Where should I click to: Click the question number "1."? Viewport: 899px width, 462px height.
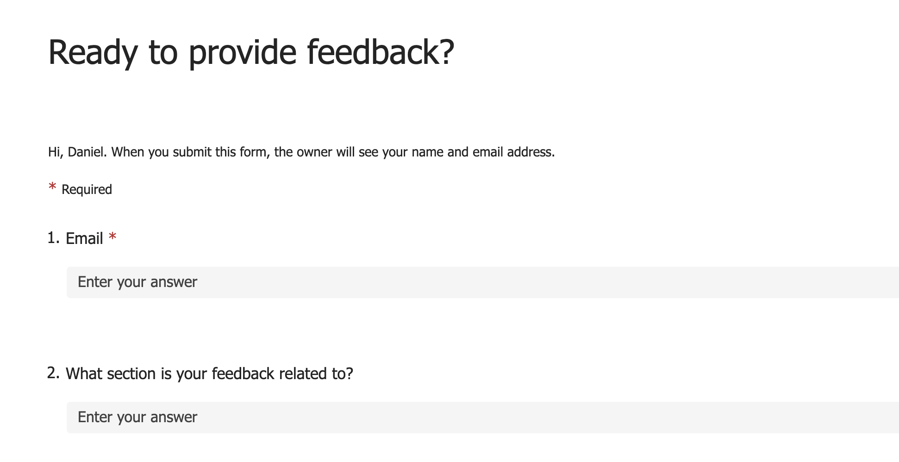coord(54,238)
